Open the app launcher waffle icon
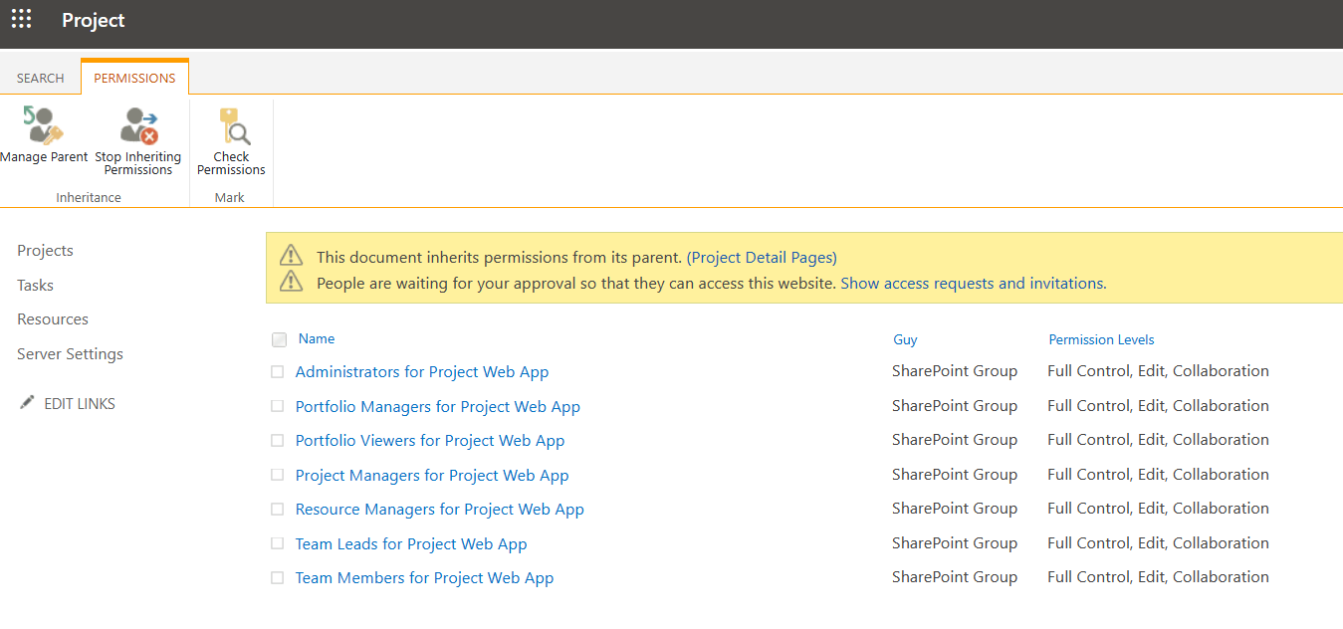The width and height of the screenshot is (1343, 629). [x=21, y=19]
